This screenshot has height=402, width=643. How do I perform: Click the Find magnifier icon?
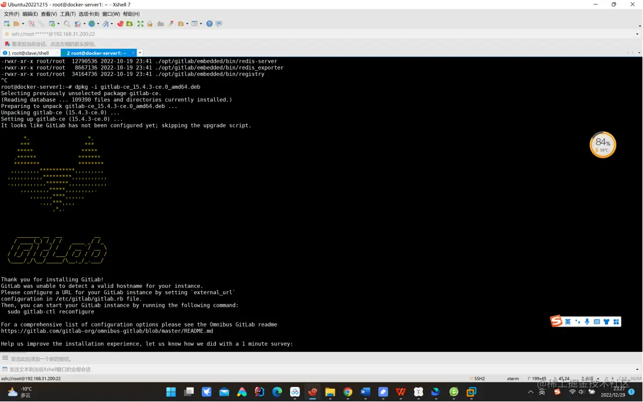(x=67, y=24)
